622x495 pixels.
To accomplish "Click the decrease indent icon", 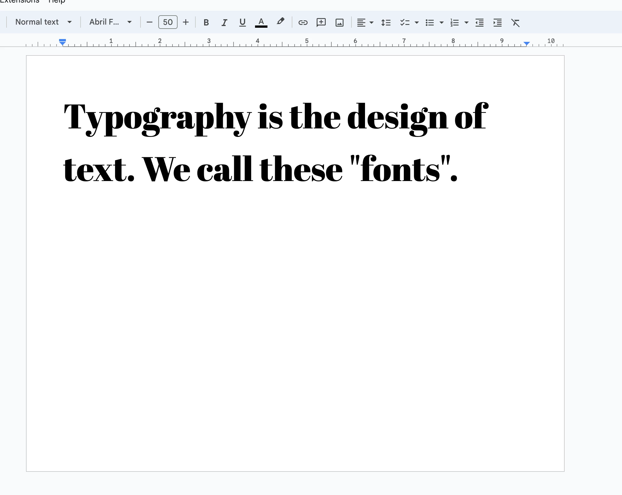I will pos(479,23).
